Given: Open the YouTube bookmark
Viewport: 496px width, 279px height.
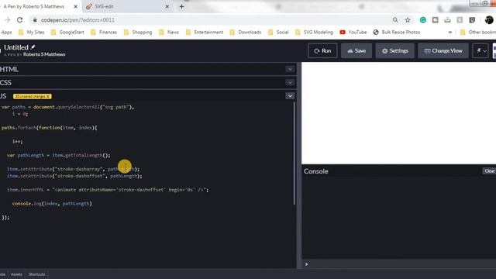Looking at the screenshot, I should click(353, 33).
